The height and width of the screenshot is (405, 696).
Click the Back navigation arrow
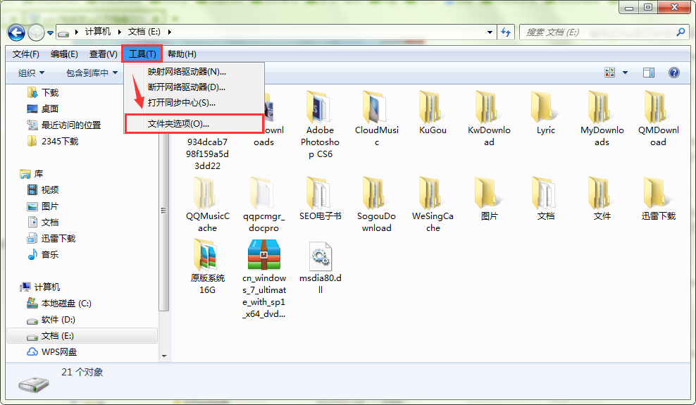[17, 32]
